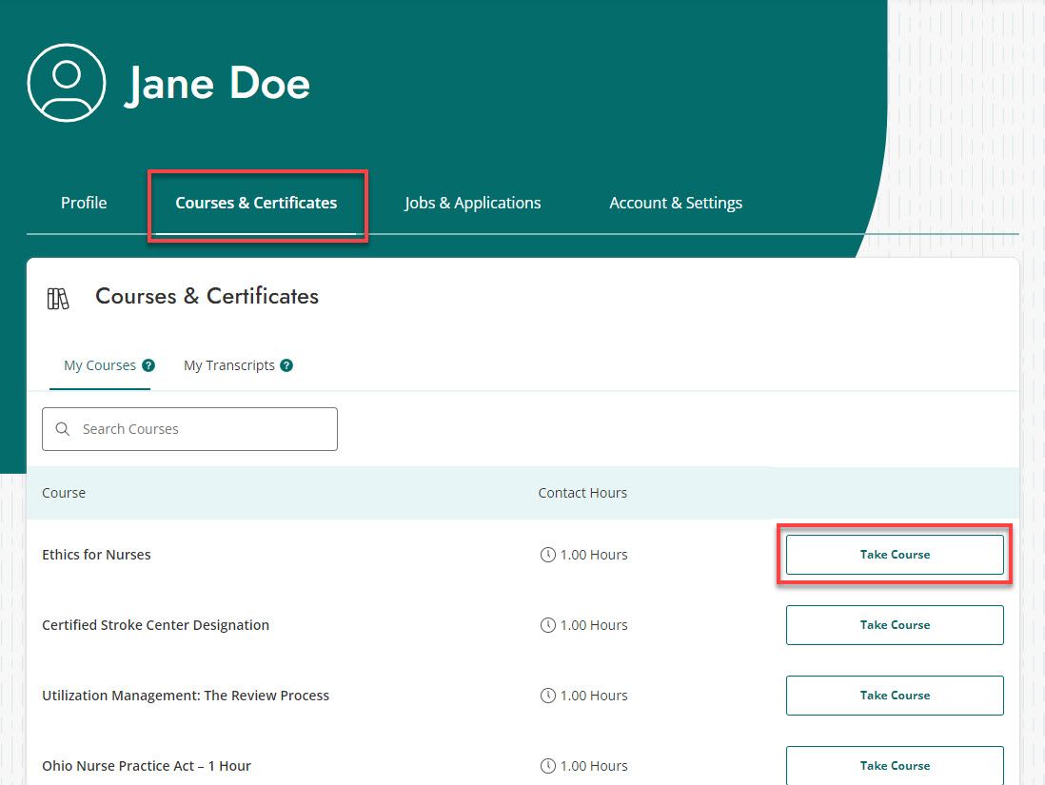Take the Ethics for Nurses course
Image resolution: width=1045 pixels, height=785 pixels.
[895, 554]
